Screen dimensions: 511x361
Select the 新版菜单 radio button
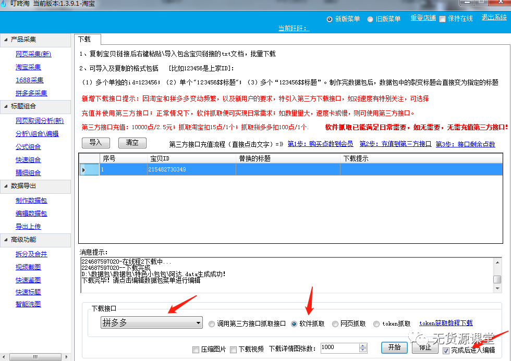pos(330,19)
